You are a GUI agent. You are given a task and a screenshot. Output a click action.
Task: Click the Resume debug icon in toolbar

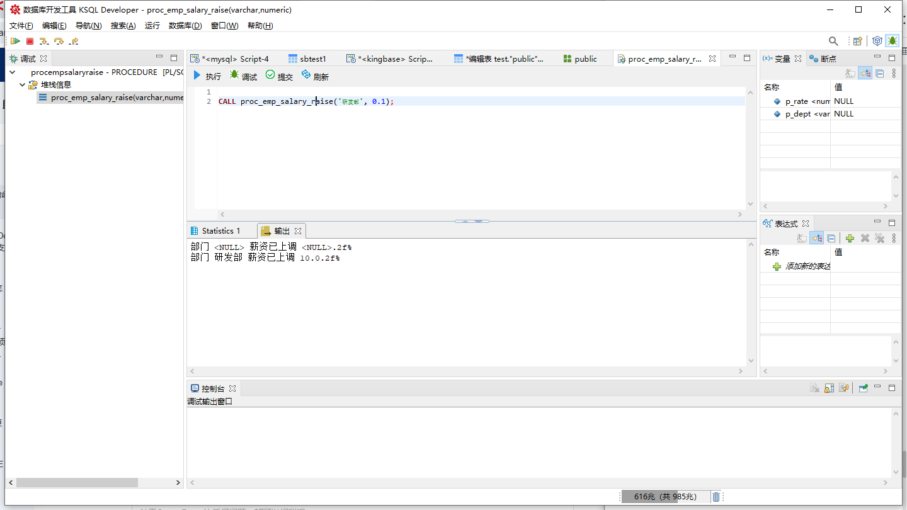[x=15, y=41]
